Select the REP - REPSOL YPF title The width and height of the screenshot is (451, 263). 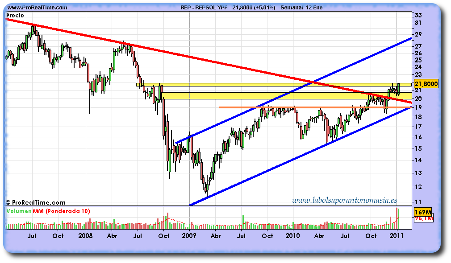pos(204,8)
